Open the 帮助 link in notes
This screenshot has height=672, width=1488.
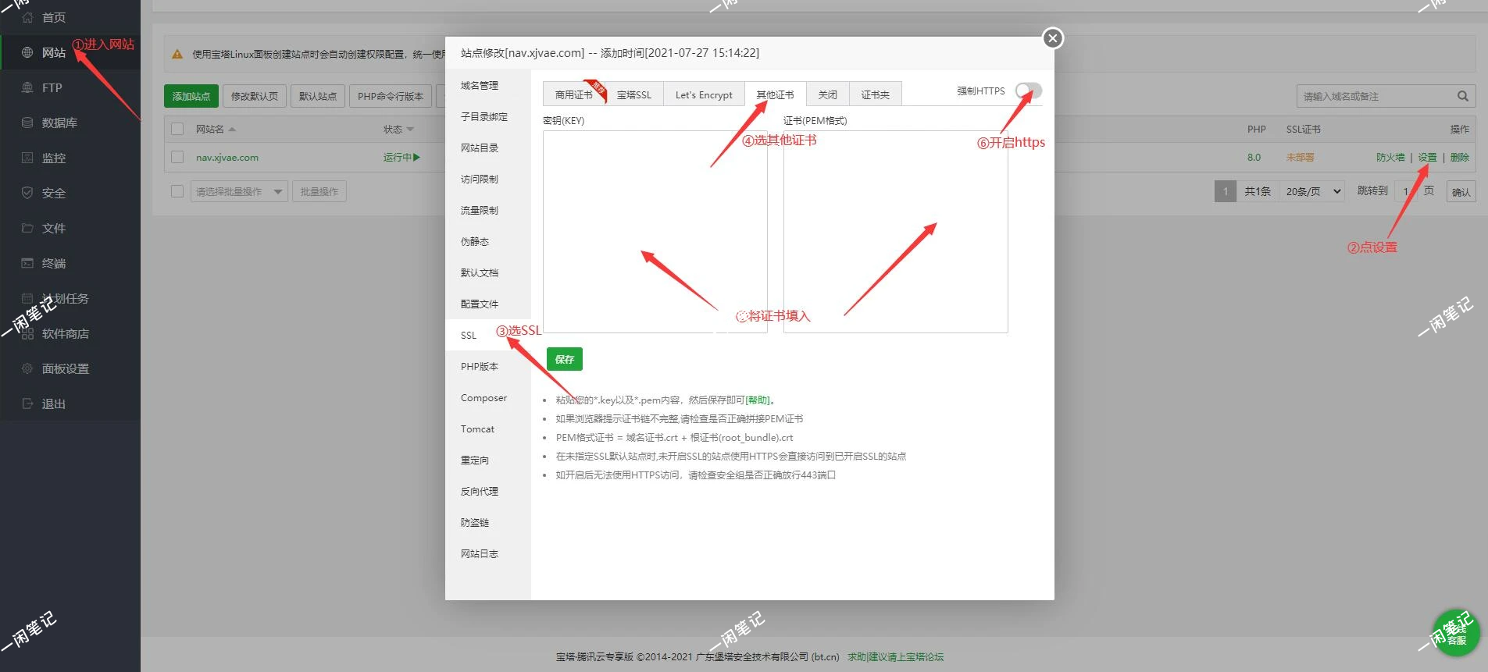[x=757, y=400]
